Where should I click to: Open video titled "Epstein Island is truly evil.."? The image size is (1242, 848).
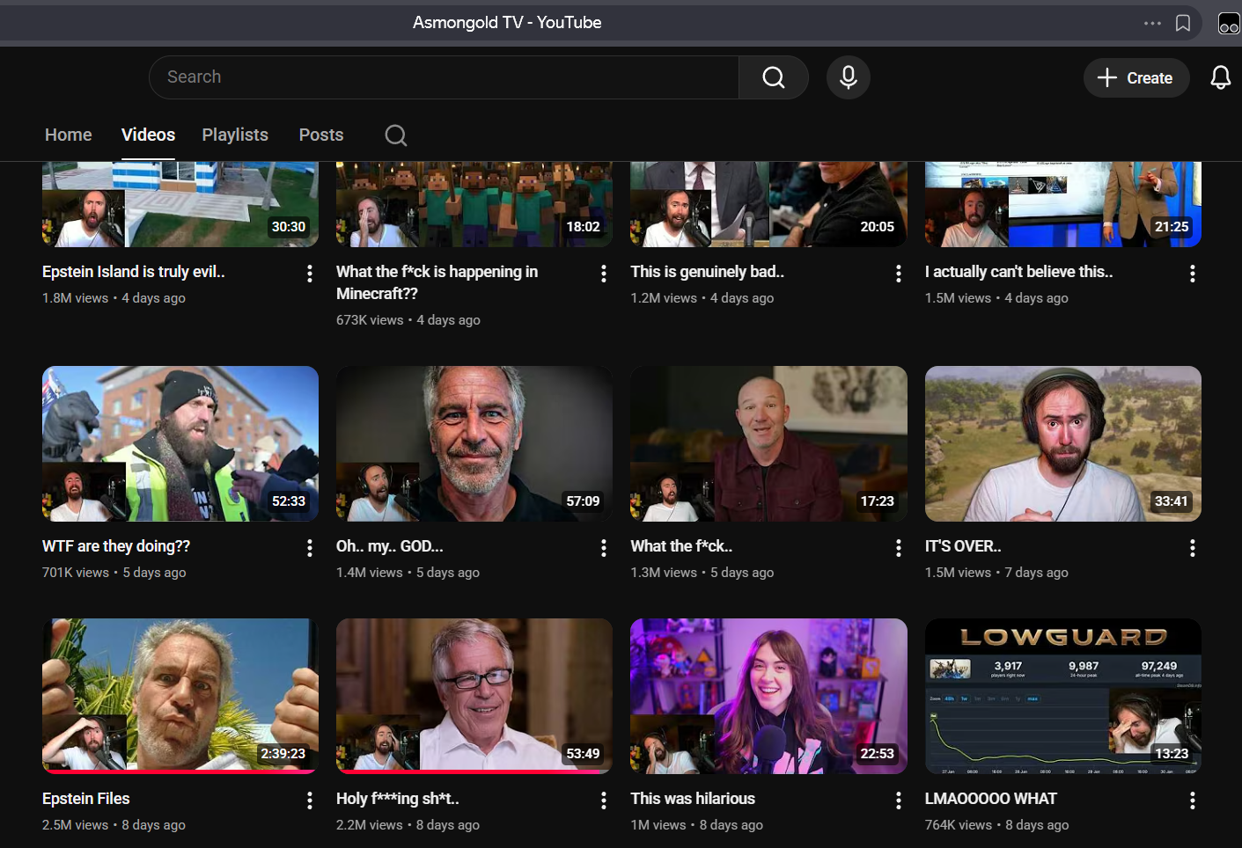coord(134,272)
